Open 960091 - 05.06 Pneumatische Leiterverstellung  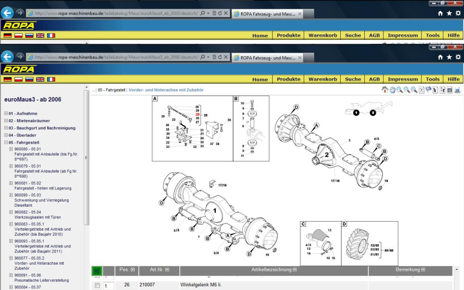click(42, 278)
